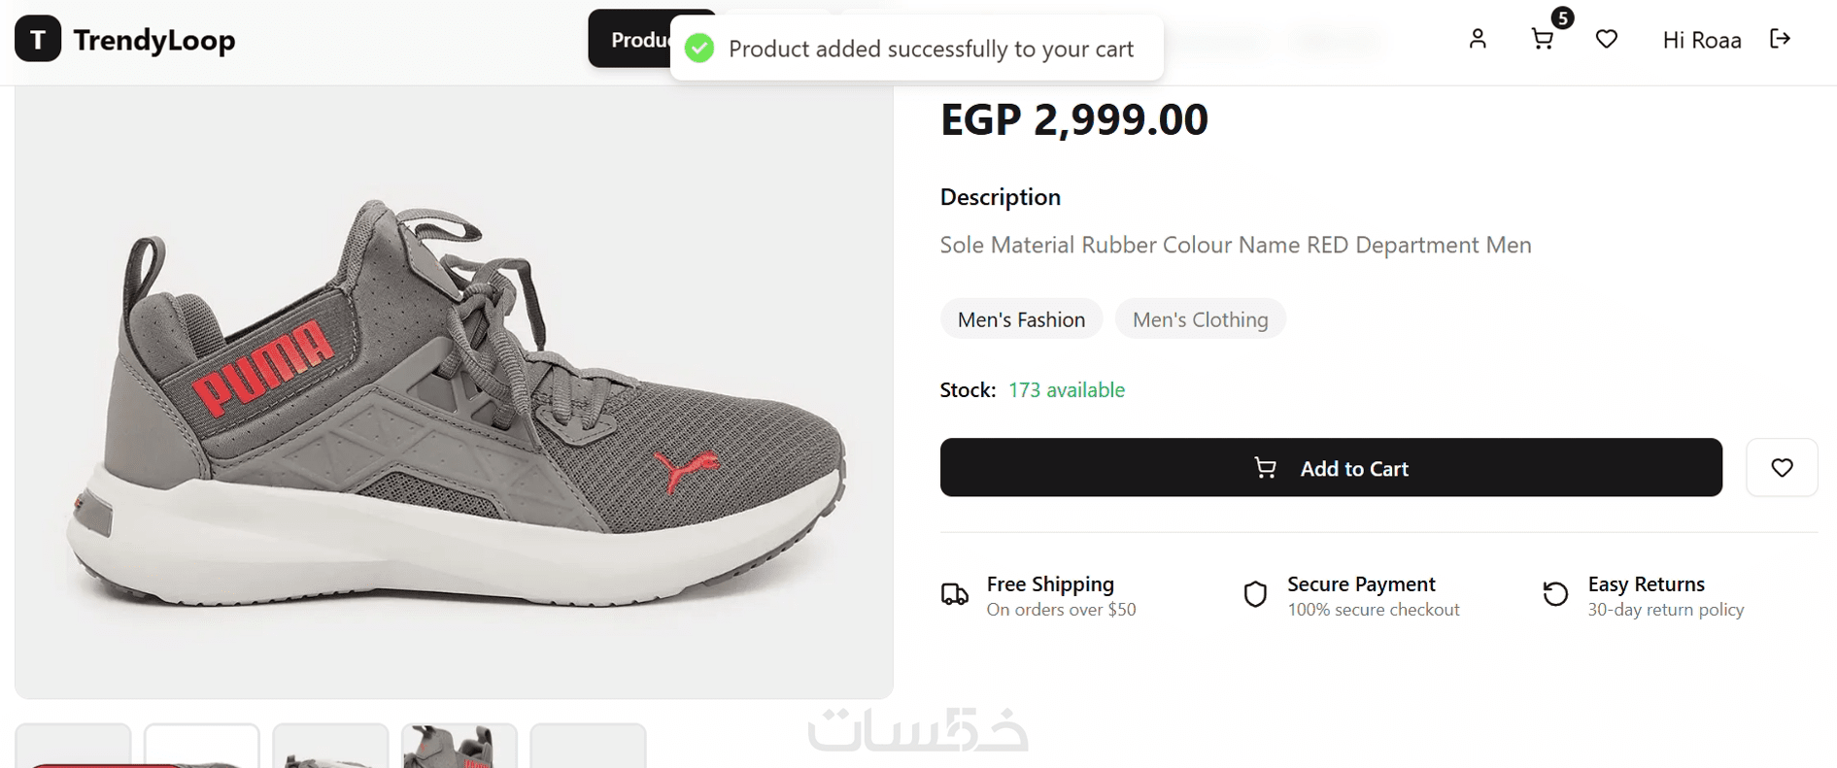Select the second product thumbnail
Screen dimensions: 1837x768
point(202,747)
